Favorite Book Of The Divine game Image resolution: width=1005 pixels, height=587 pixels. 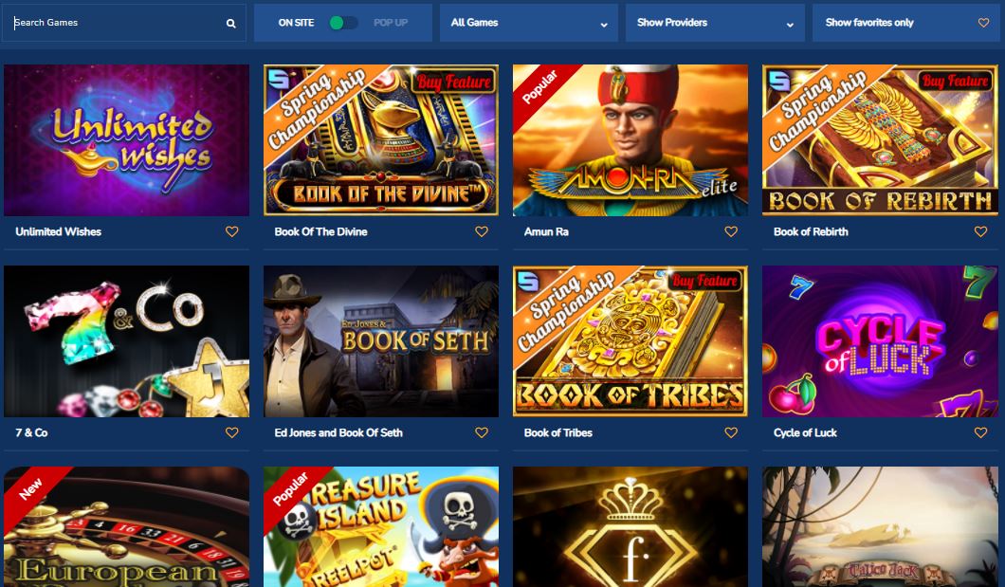pyautogui.click(x=482, y=231)
